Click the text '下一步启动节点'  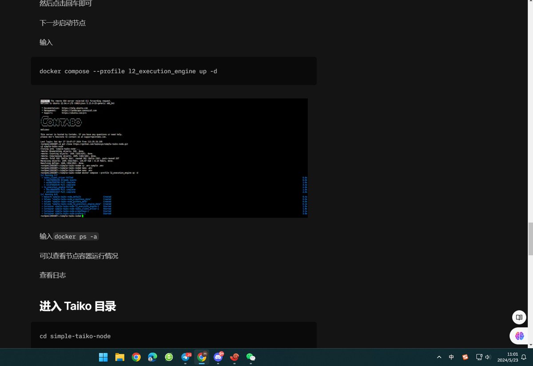point(63,23)
